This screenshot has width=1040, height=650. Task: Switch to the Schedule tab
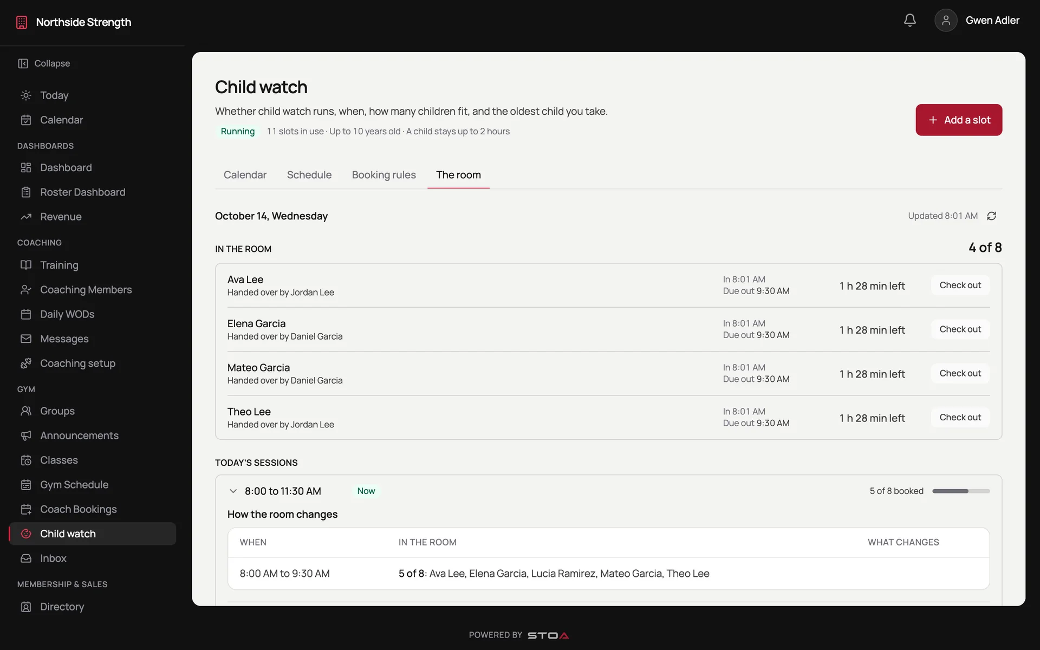(309, 175)
